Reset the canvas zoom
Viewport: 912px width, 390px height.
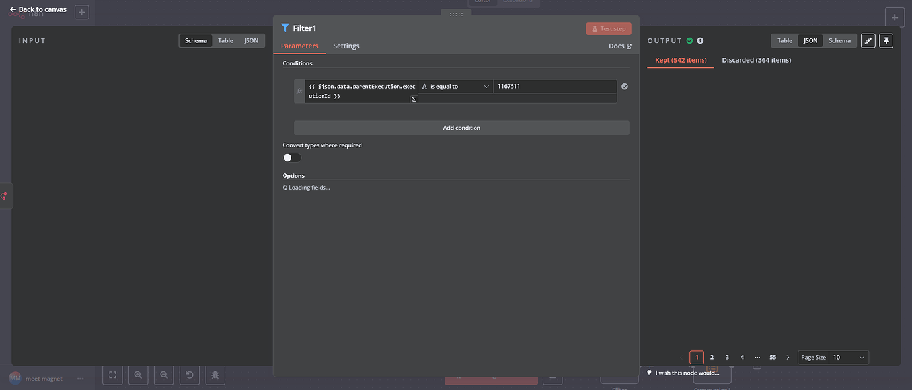coord(189,375)
